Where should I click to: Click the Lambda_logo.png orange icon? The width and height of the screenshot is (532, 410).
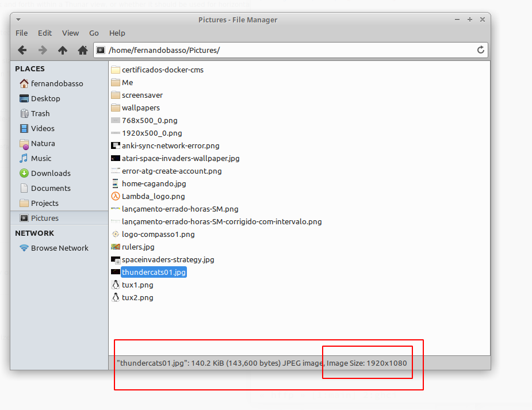click(116, 196)
